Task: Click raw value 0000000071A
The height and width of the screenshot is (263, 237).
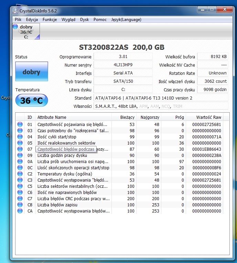Action: click(207, 137)
